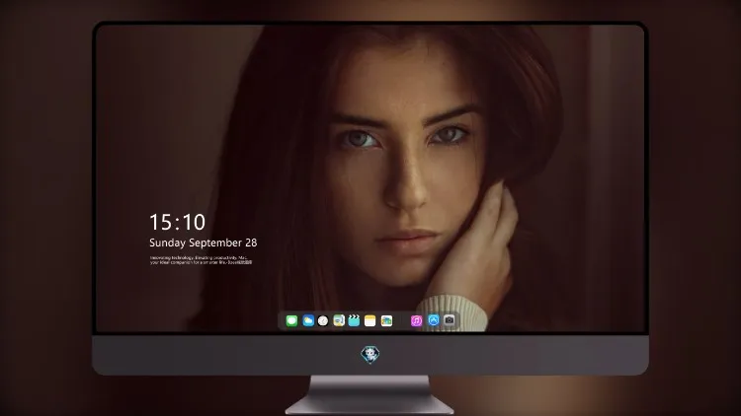This screenshot has height=416, width=741.
Task: Open the Maps app icon
Action: [339, 320]
